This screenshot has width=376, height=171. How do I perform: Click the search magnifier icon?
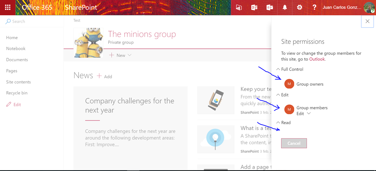8,21
